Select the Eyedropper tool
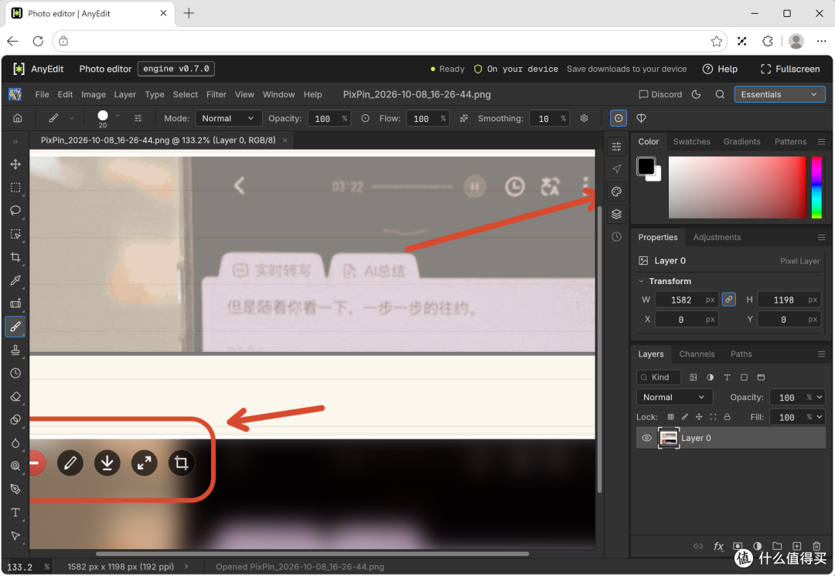This screenshot has width=835, height=576. pyautogui.click(x=15, y=280)
